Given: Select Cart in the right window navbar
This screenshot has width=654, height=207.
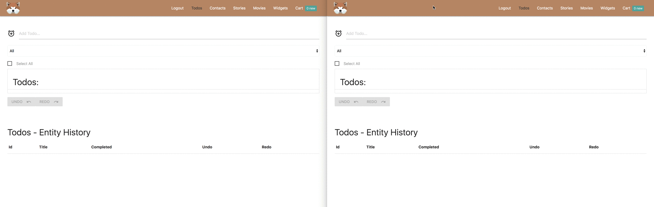Looking at the screenshot, I should 626,8.
